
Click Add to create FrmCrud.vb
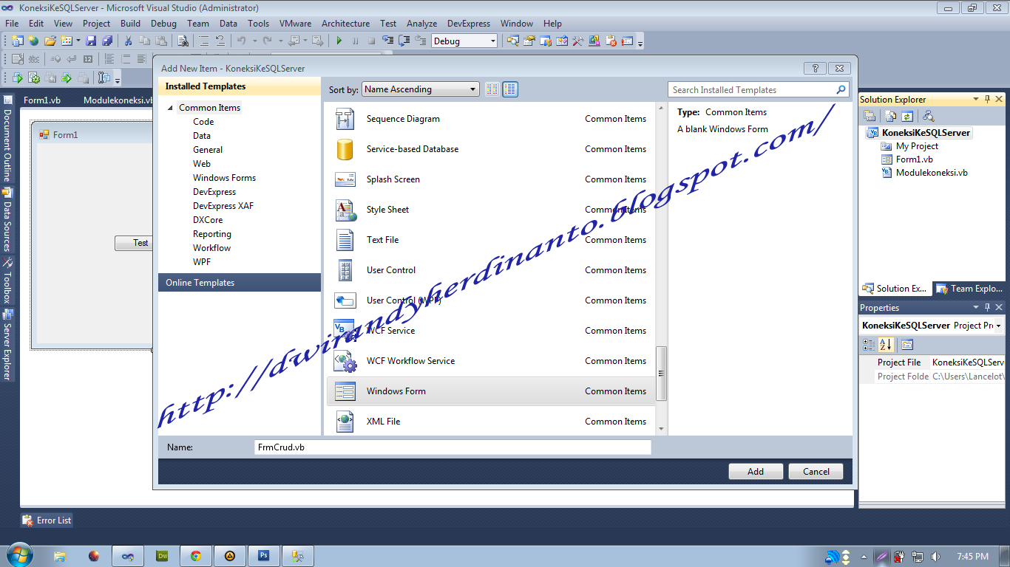click(x=755, y=471)
